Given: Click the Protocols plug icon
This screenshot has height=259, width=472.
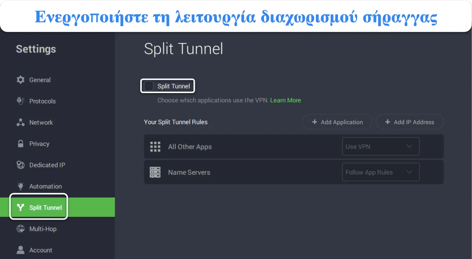Looking at the screenshot, I should pos(21,101).
